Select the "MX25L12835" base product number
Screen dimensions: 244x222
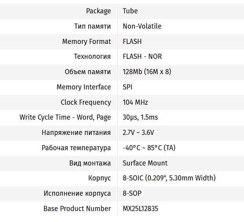pyautogui.click(x=140, y=209)
